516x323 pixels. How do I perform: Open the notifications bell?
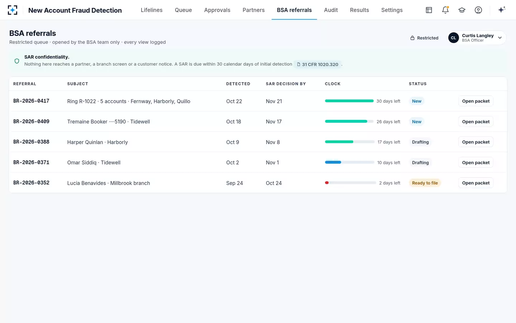pyautogui.click(x=445, y=10)
